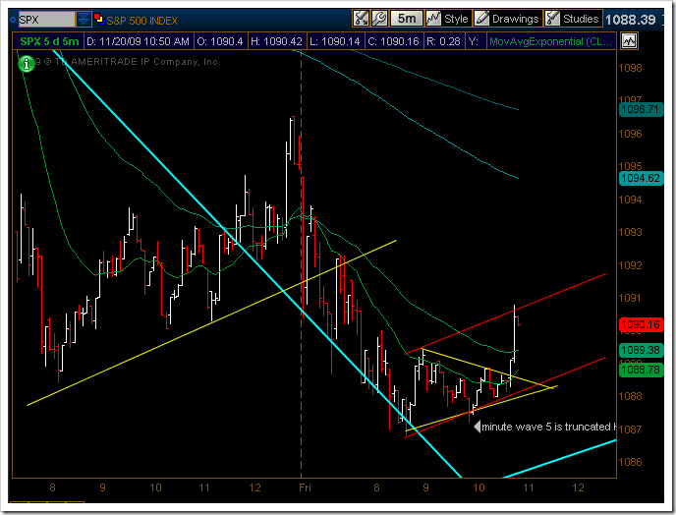This screenshot has width=676, height=515.
Task: Click the annotation arrow marker beside minute wave text
Action: pyautogui.click(x=477, y=427)
